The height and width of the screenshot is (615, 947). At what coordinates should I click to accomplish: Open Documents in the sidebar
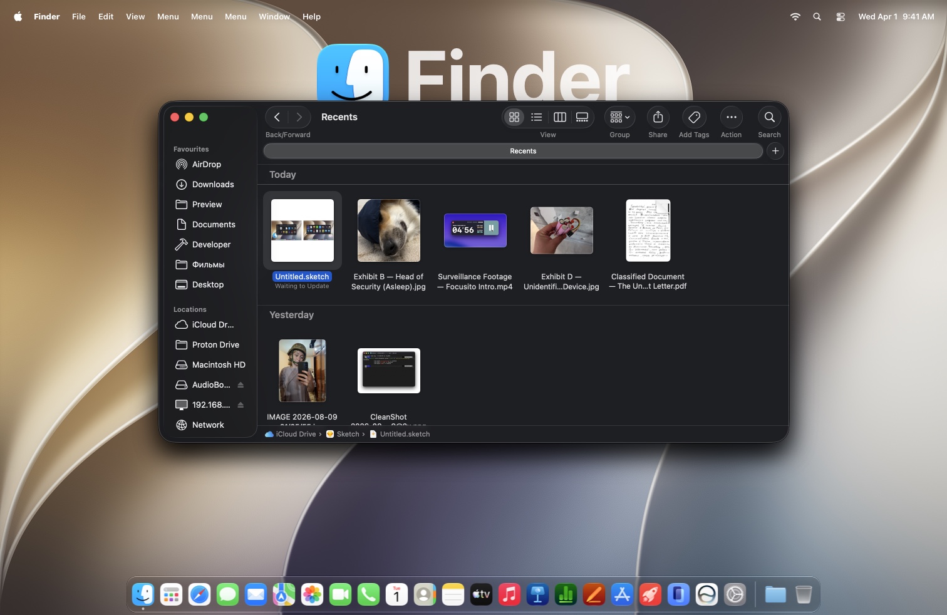(x=210, y=224)
